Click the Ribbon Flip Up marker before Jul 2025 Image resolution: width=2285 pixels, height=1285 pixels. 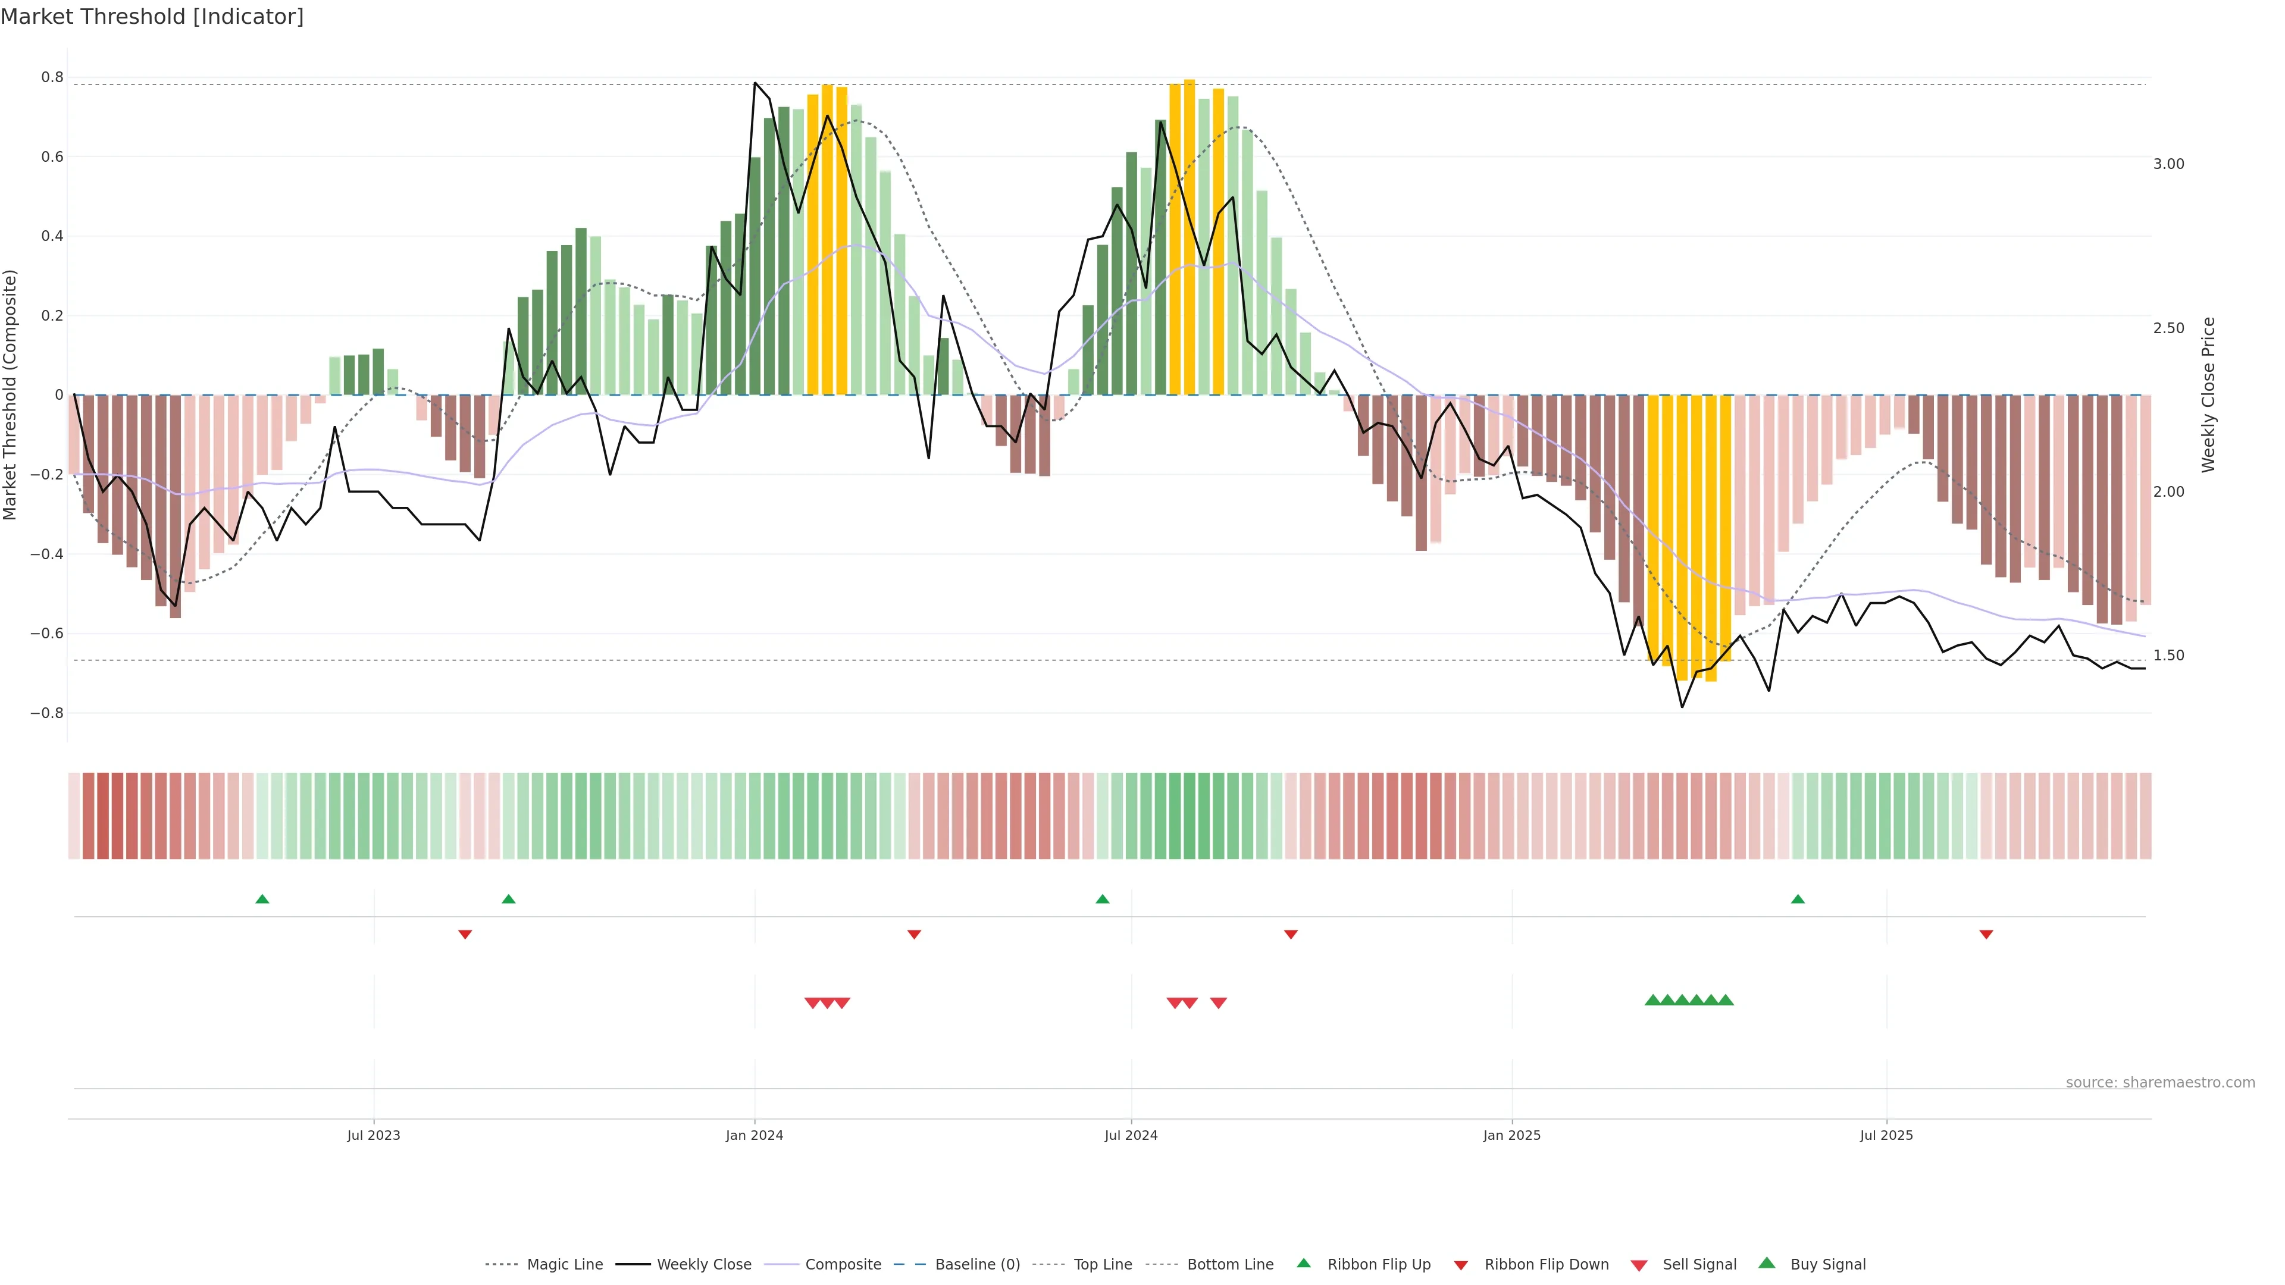pos(1797,899)
